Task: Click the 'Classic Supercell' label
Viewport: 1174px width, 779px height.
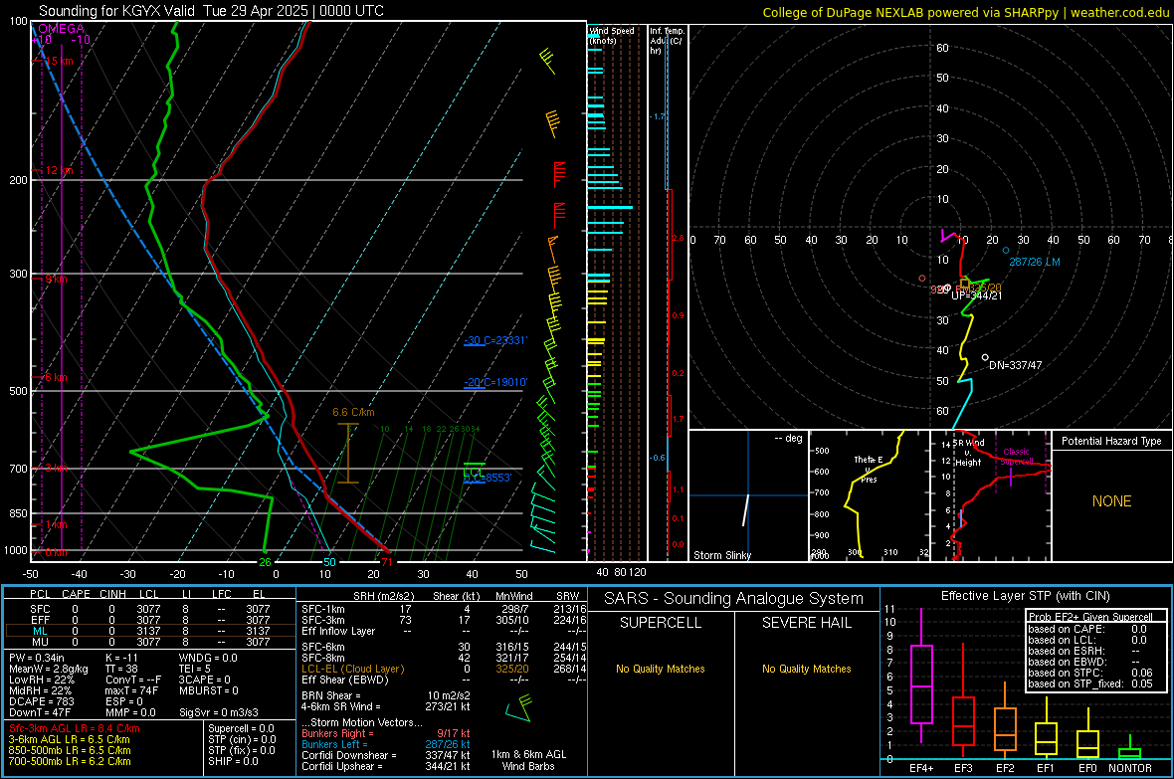Action: pyautogui.click(x=1016, y=457)
